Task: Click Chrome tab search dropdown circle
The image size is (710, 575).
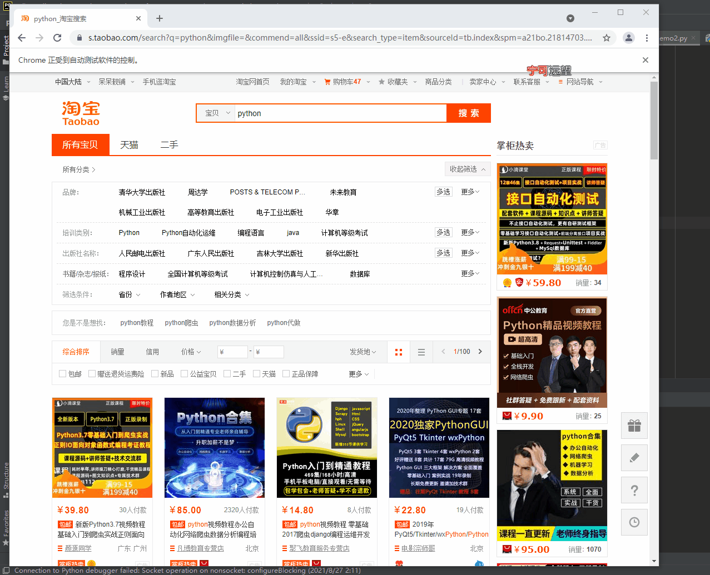Action: coord(570,18)
